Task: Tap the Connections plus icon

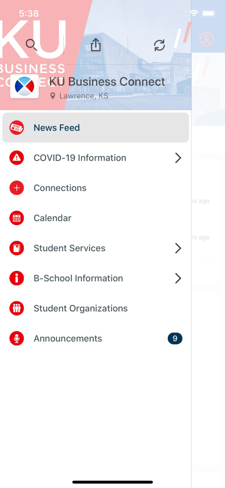Action: tap(17, 188)
